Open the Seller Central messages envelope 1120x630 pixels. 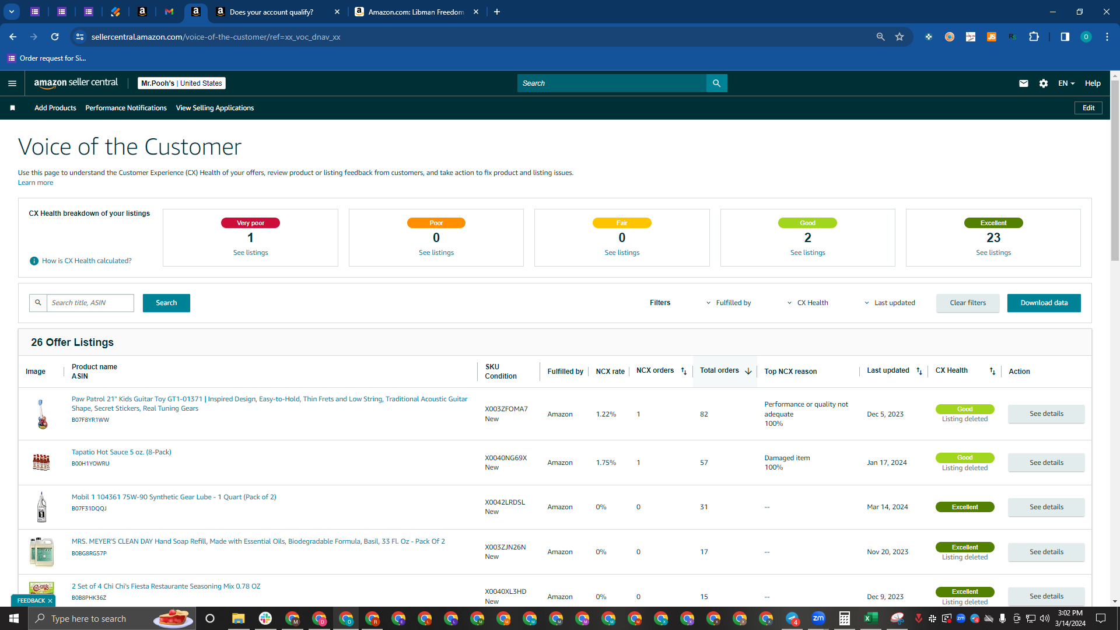(x=1023, y=83)
